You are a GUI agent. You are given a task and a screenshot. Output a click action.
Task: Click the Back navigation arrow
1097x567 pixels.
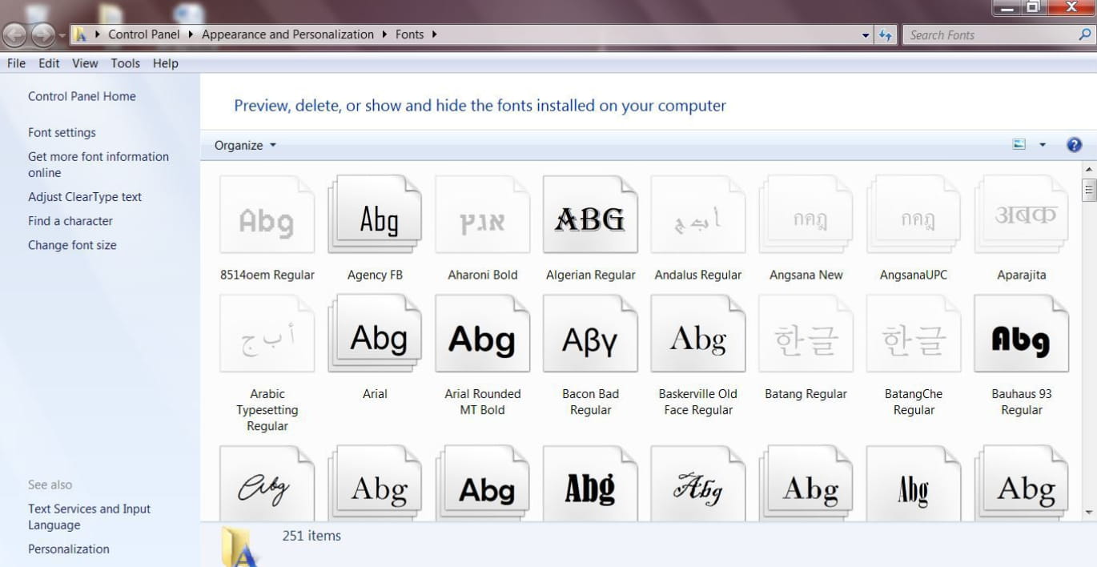[15, 34]
